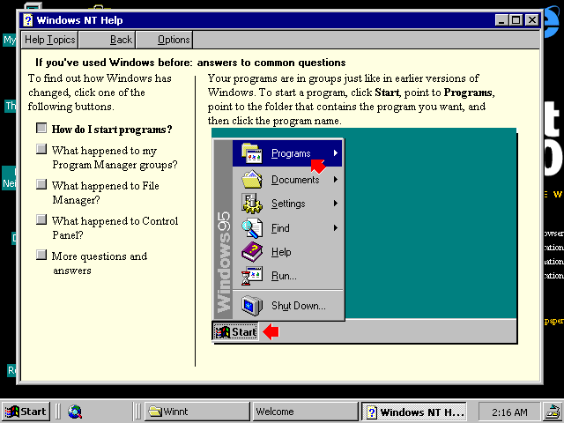
Task: Click the Documents folder icon in illustration
Action: pyautogui.click(x=251, y=179)
